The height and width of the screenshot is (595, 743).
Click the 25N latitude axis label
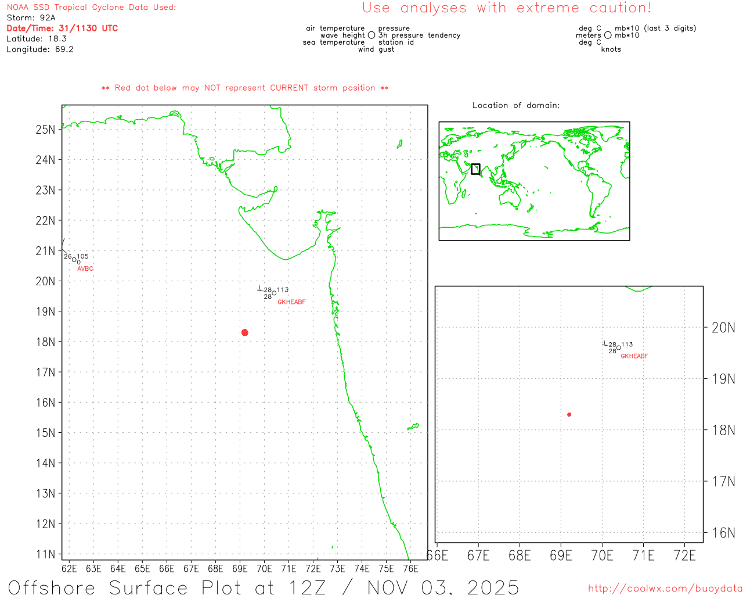click(x=45, y=130)
